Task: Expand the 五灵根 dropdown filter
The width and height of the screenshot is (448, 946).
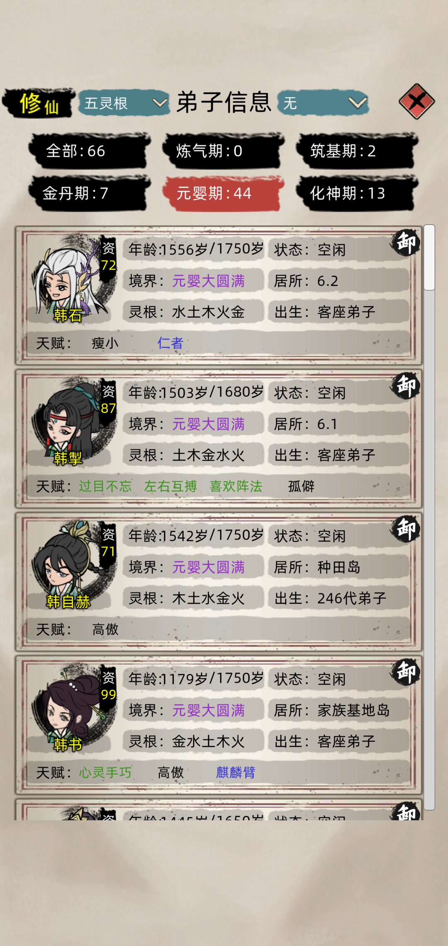Action: pyautogui.click(x=124, y=103)
